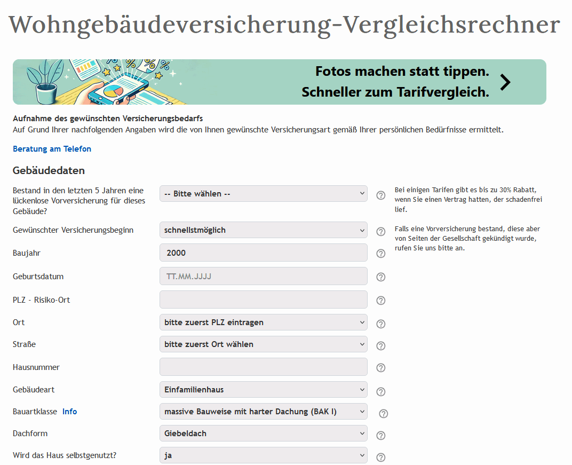Expand the selbstgenutzt dropdown showing ja
Viewport: 572px width, 465px height.
[x=264, y=455]
